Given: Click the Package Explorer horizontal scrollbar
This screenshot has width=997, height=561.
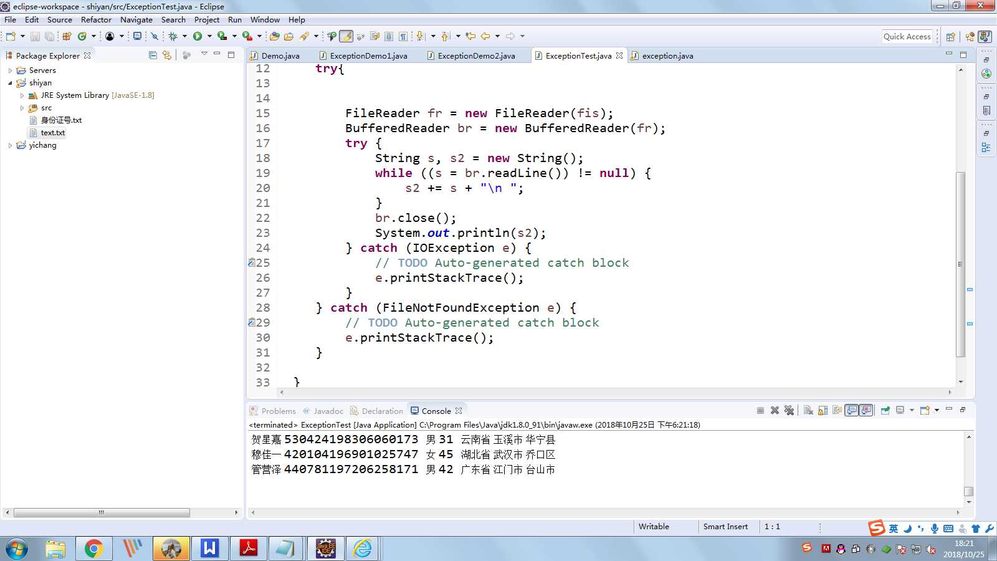Looking at the screenshot, I should point(102,512).
